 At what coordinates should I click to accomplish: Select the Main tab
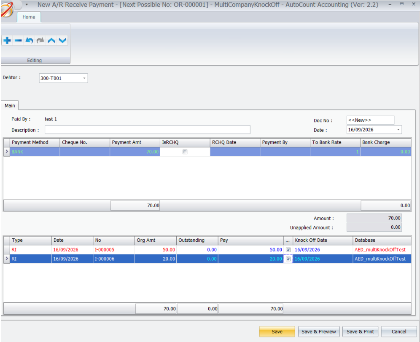point(10,106)
